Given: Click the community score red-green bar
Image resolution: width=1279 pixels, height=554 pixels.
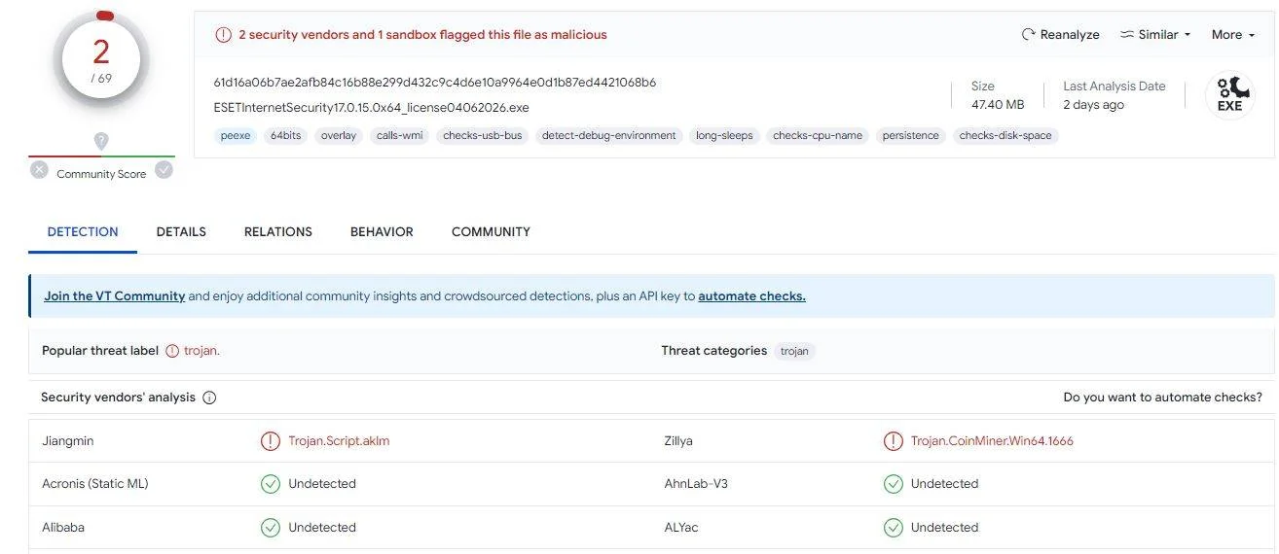Looking at the screenshot, I should pos(101,156).
